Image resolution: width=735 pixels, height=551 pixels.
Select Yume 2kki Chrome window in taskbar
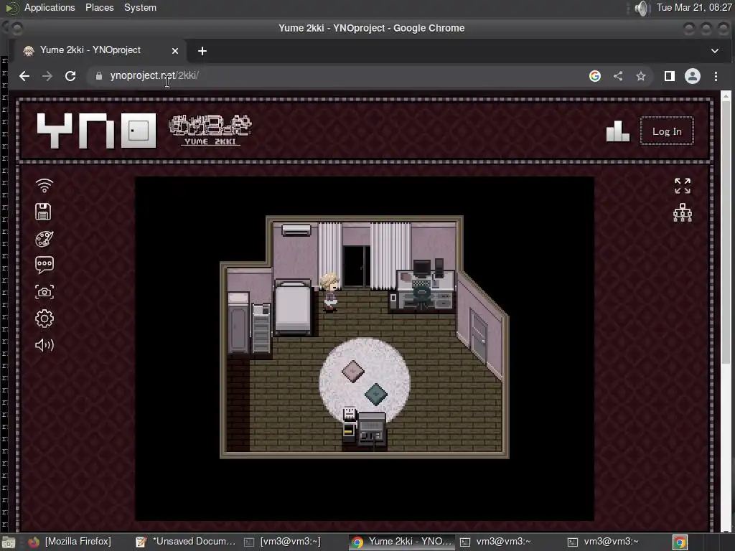401,542
